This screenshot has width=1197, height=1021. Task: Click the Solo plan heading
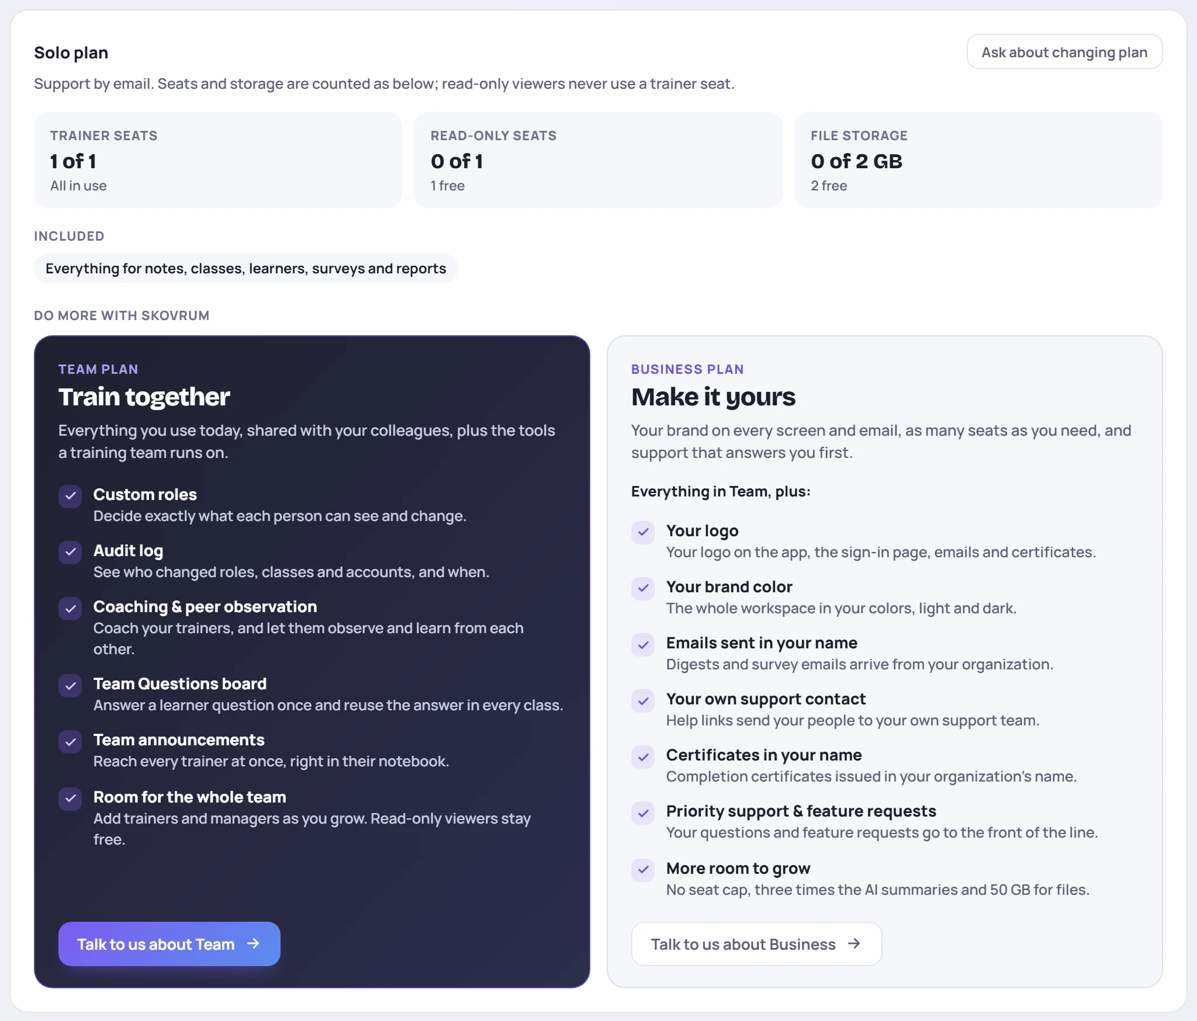[x=71, y=53]
